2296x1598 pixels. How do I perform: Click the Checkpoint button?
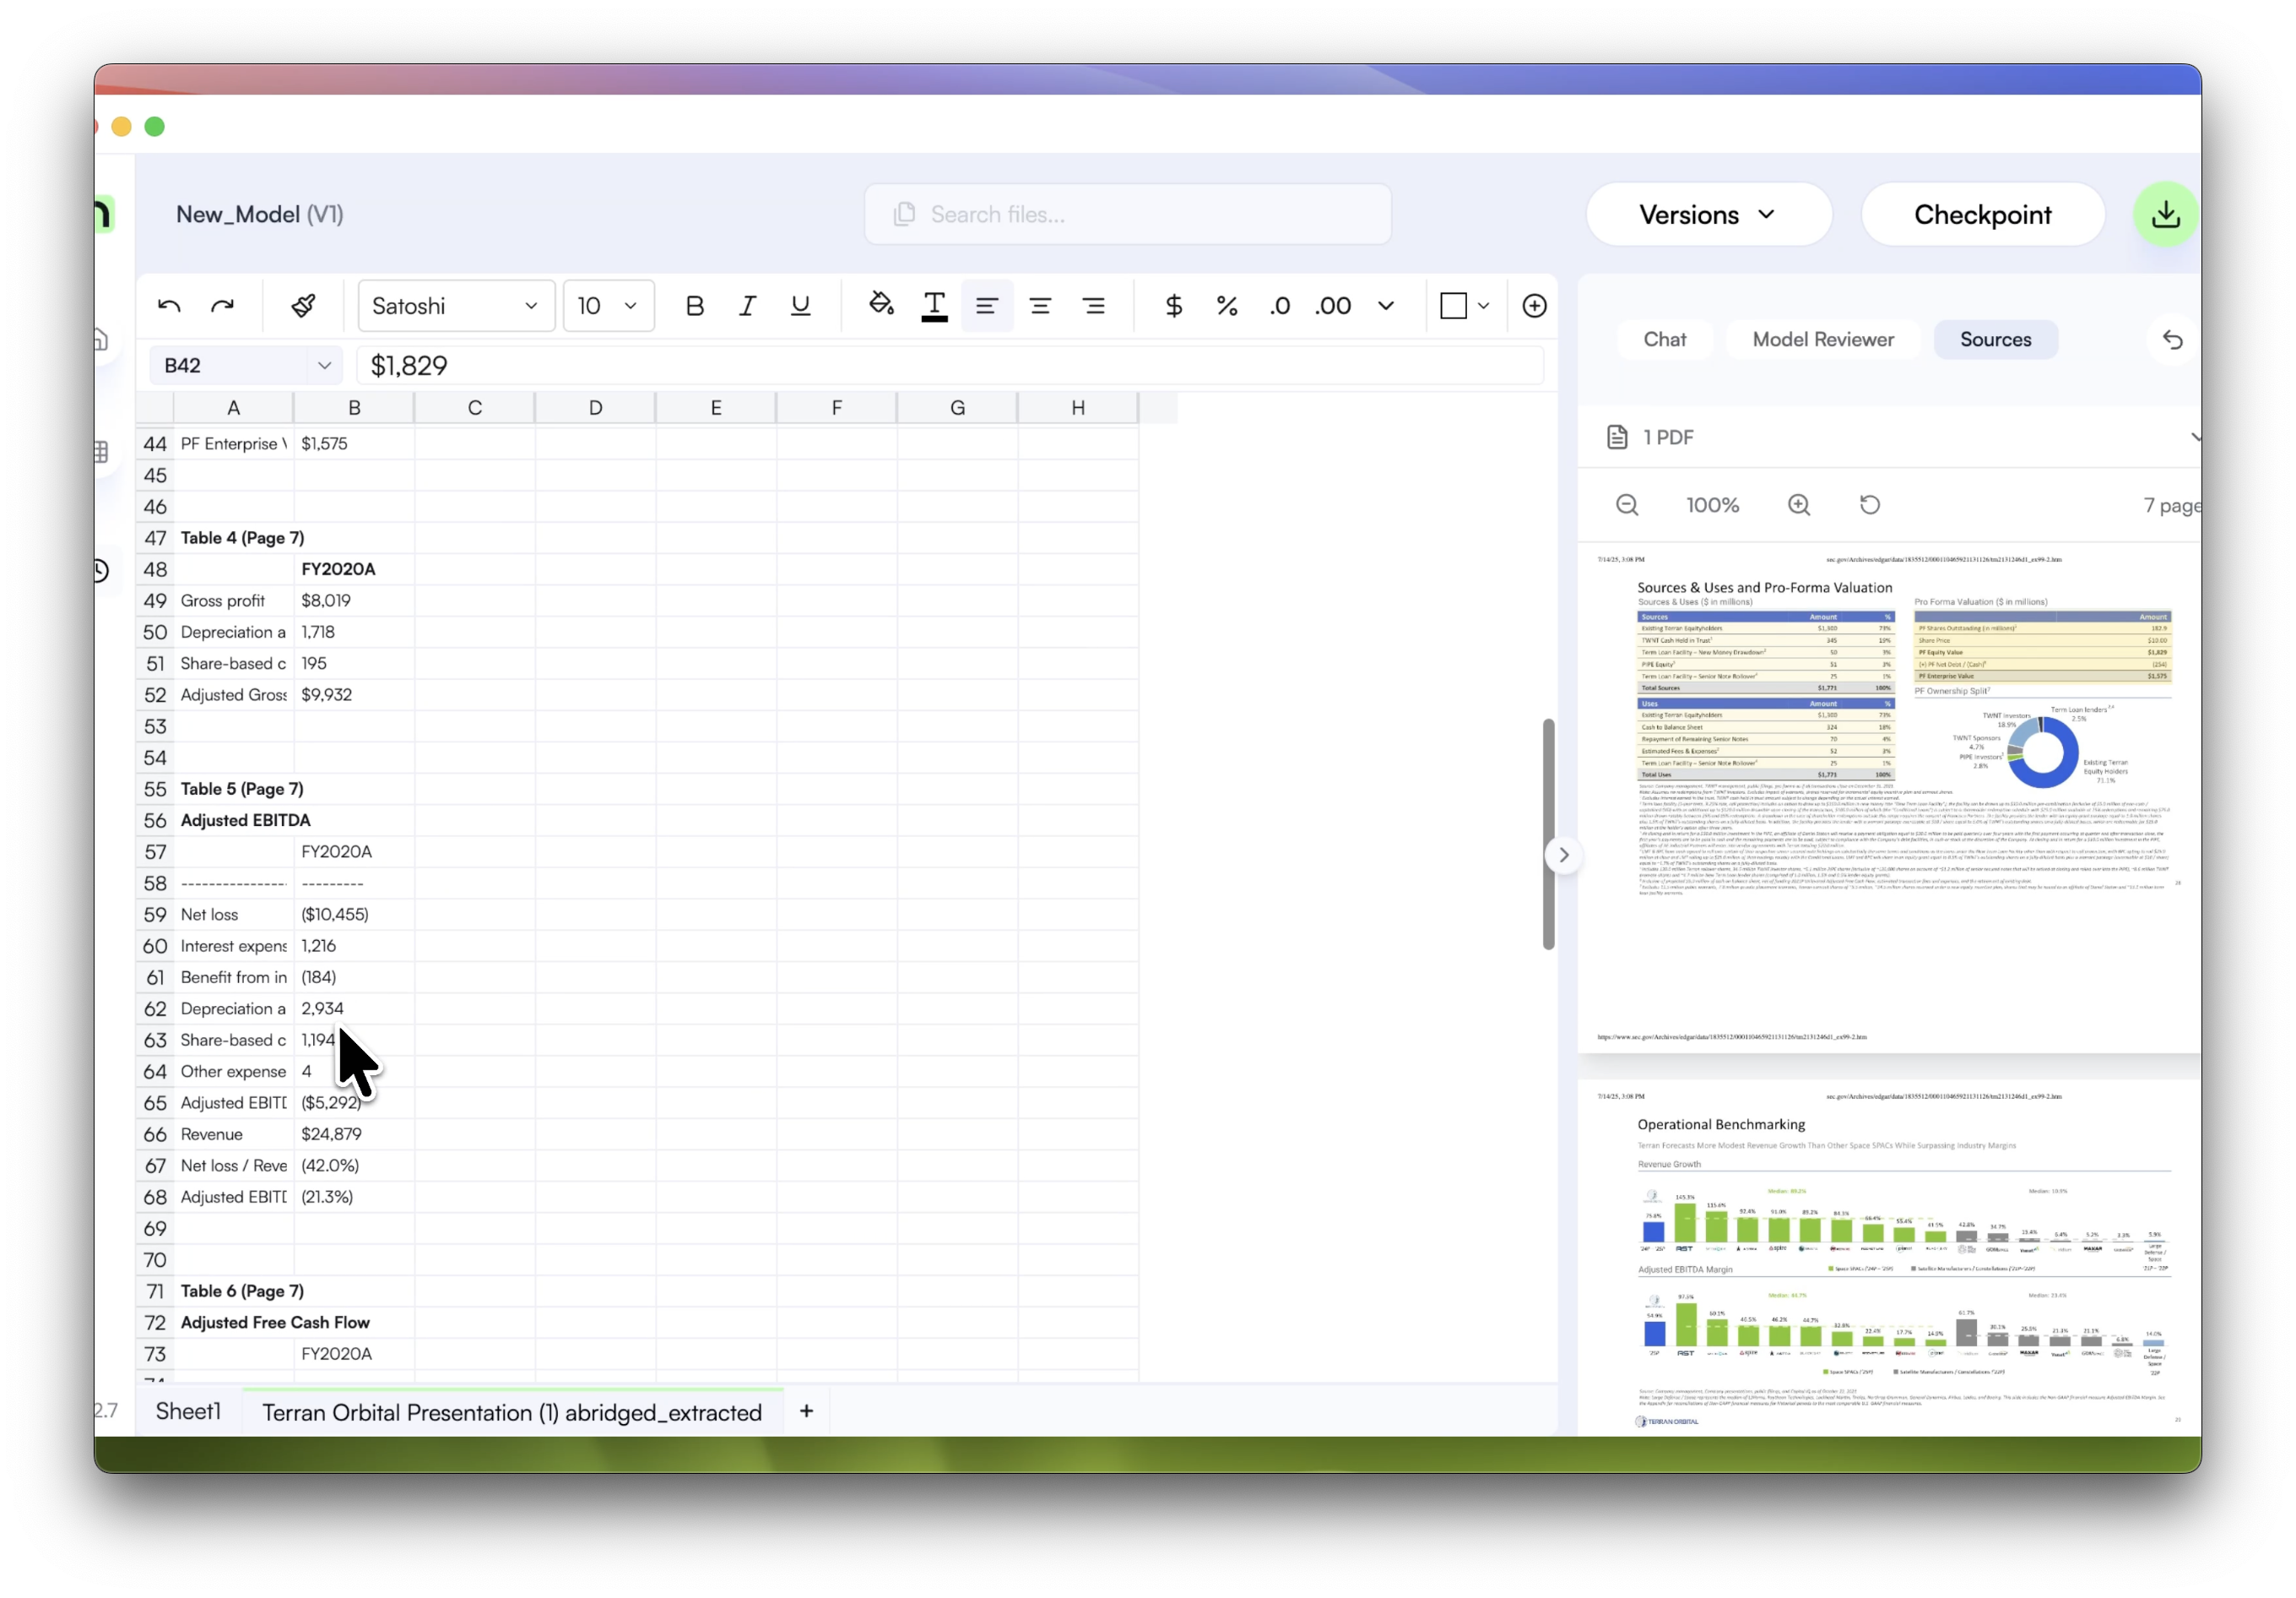click(x=1982, y=215)
